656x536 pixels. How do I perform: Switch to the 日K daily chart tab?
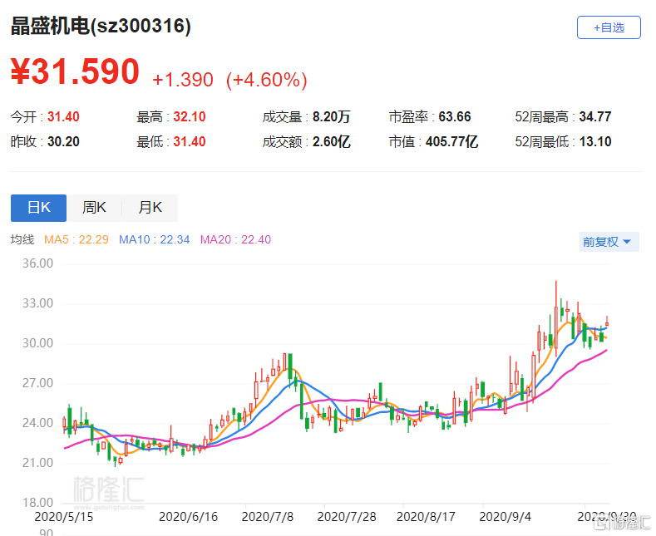click(38, 208)
